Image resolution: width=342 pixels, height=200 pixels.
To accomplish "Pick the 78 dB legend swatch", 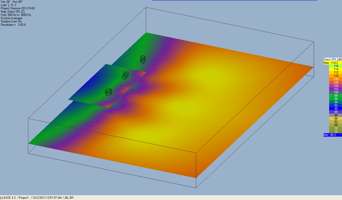I will (x=336, y=128).
